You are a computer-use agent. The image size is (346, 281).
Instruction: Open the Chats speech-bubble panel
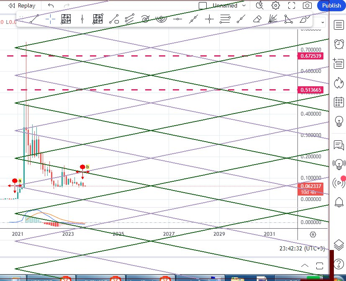339,145
